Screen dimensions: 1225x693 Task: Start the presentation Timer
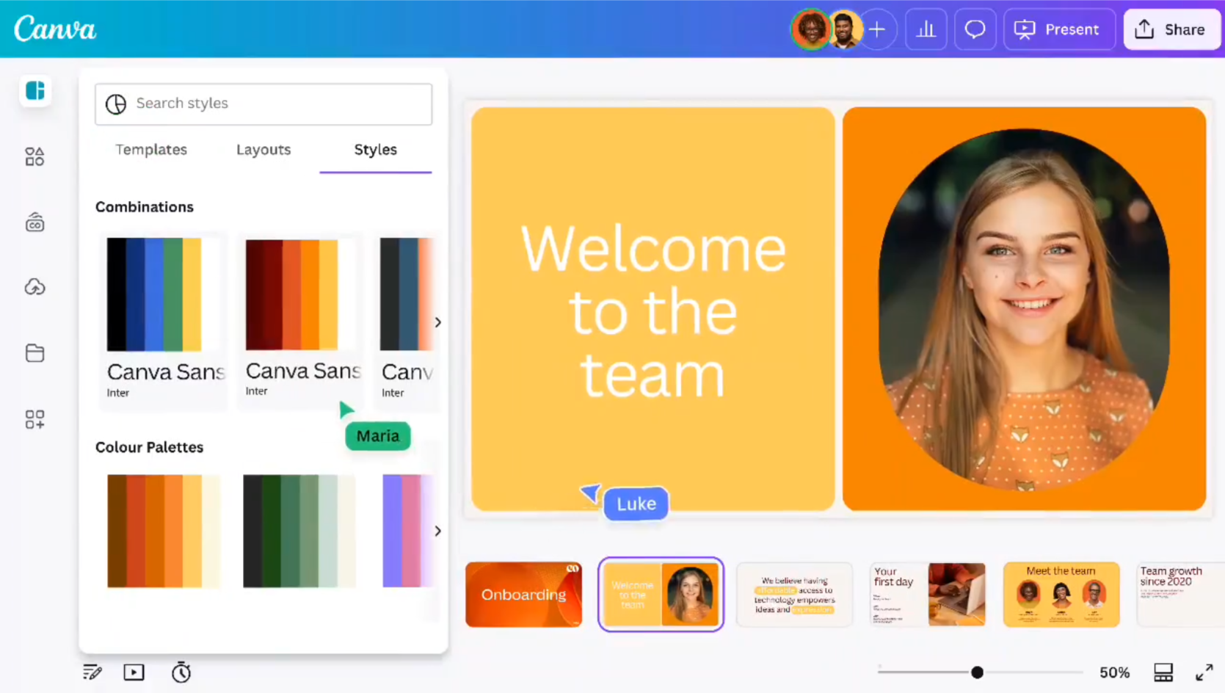pos(181,672)
